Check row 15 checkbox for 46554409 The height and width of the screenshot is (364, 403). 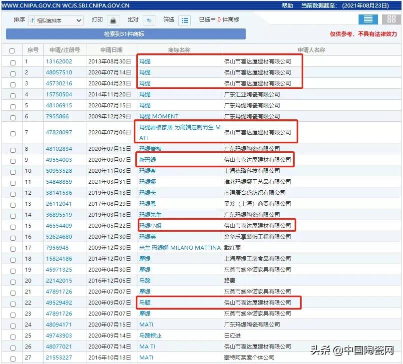pos(13,227)
